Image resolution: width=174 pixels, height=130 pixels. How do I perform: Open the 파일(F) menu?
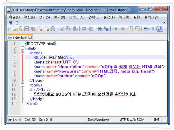(x=14, y=17)
